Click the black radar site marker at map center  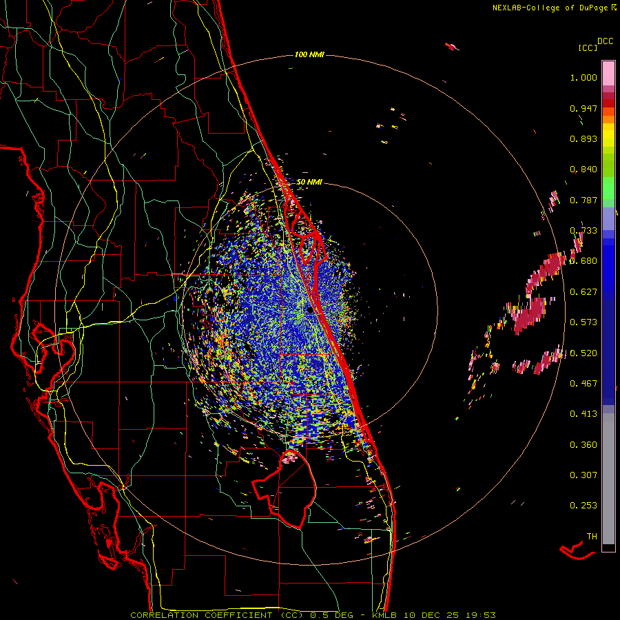[310, 311]
